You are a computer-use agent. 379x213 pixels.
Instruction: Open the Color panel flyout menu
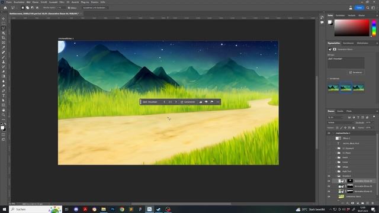click(377, 15)
